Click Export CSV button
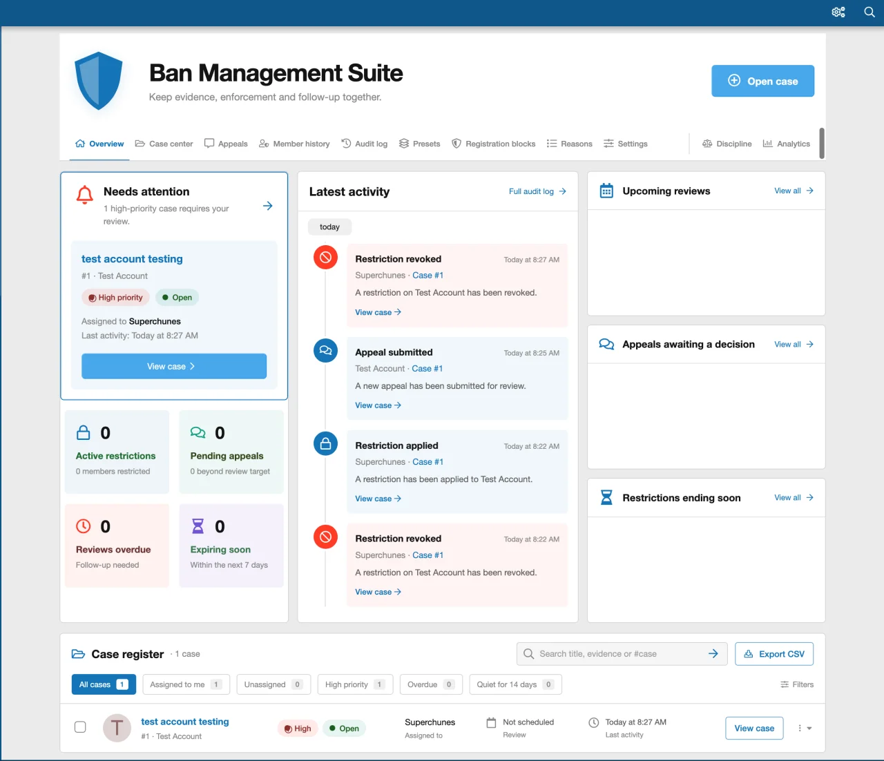The height and width of the screenshot is (761, 884). (x=774, y=654)
